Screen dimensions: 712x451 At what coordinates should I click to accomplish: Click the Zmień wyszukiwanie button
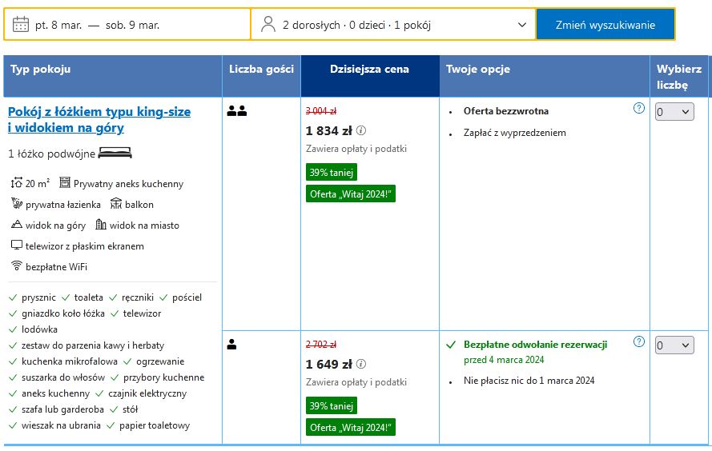point(605,25)
